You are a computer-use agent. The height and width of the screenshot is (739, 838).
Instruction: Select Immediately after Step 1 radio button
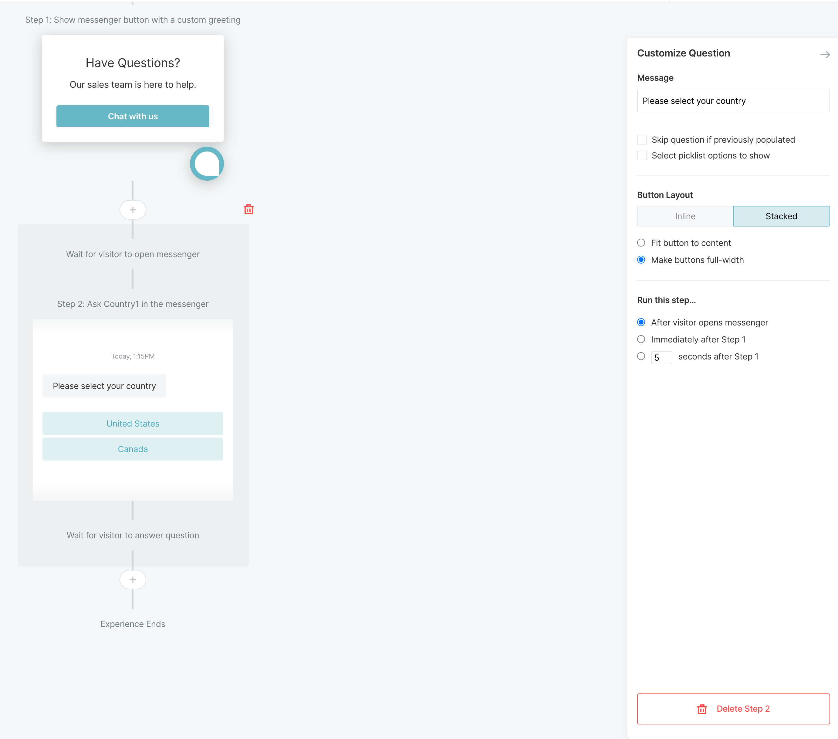[x=640, y=339]
